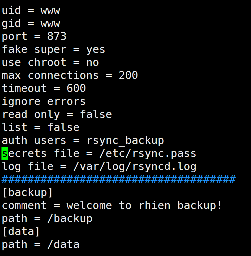Click the 'path = /backup' line
This screenshot has width=251, height=256.
(x=47, y=218)
